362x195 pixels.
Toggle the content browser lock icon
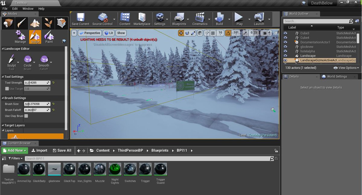276,151
